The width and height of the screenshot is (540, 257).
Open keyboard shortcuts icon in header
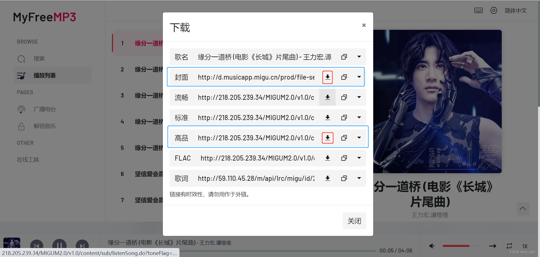click(478, 10)
